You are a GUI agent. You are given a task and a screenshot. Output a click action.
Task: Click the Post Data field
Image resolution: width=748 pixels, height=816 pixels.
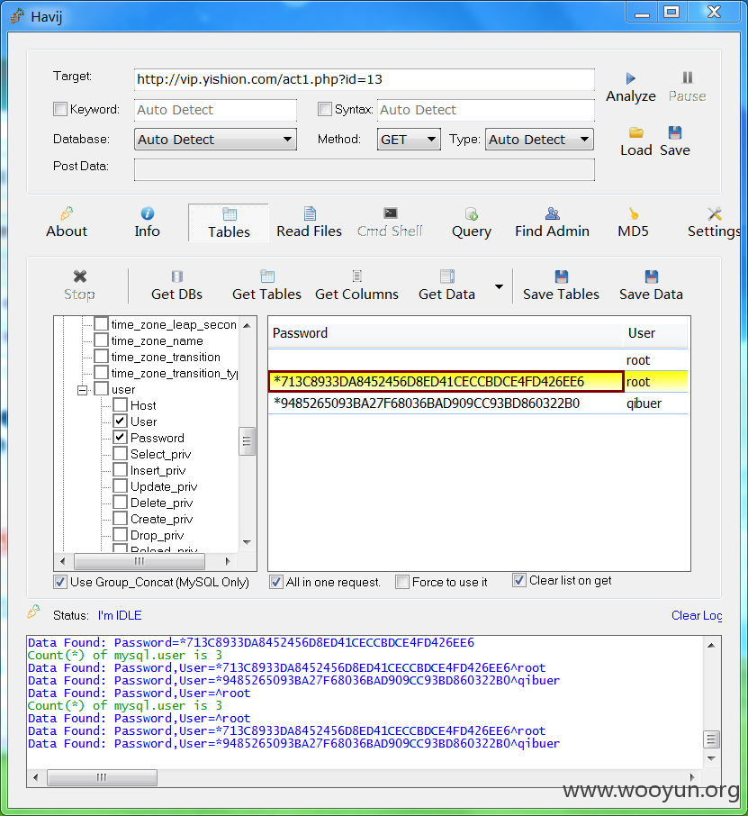click(x=365, y=169)
